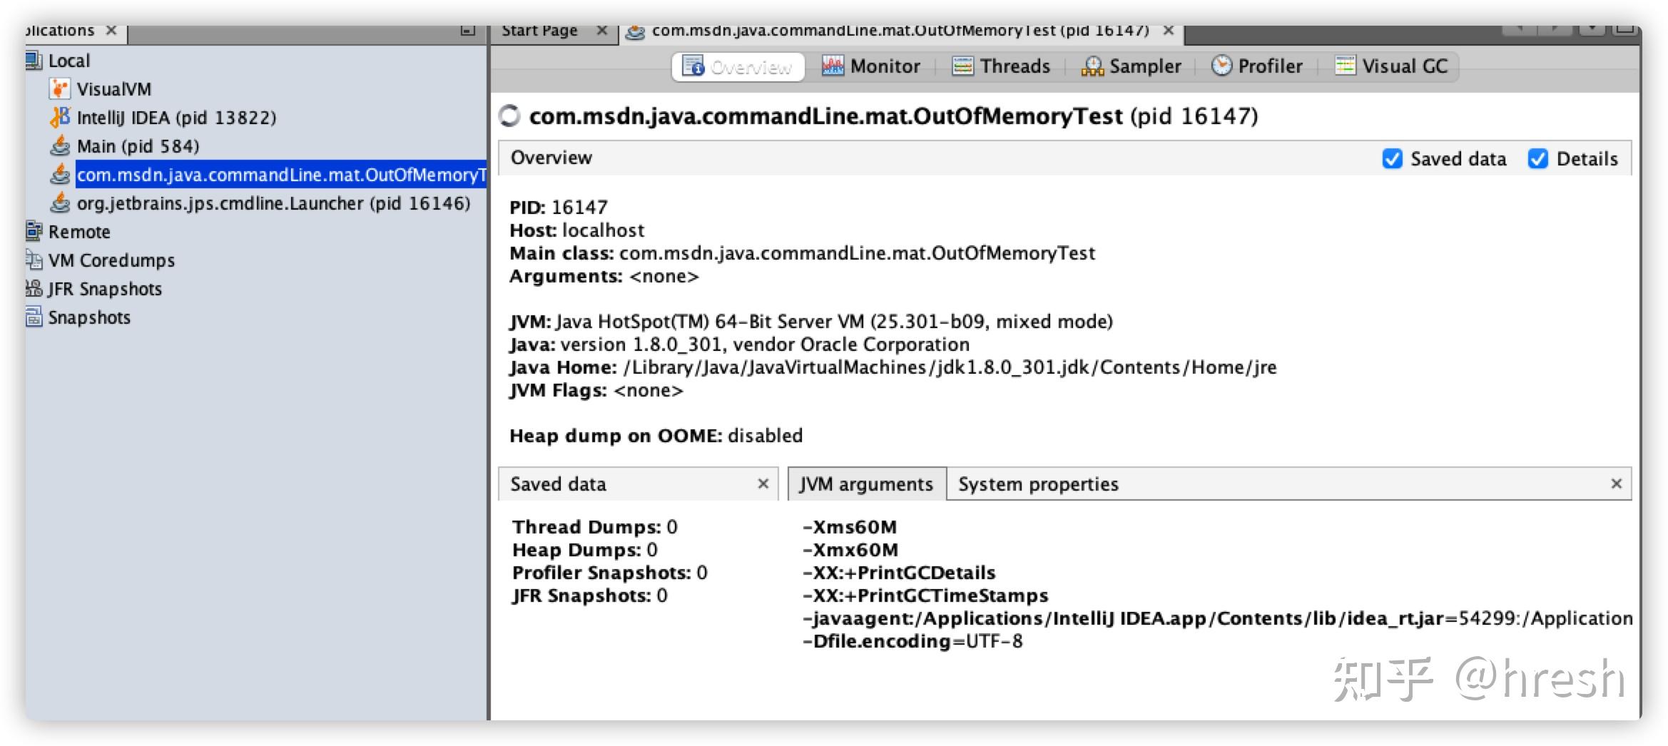The height and width of the screenshot is (746, 1668).
Task: Close the JVM arguments details panel
Action: coord(1617,484)
